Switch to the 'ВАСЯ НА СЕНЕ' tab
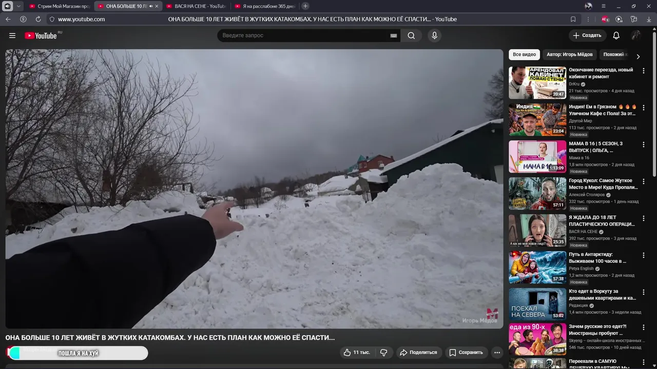The height and width of the screenshot is (369, 657). [196, 6]
